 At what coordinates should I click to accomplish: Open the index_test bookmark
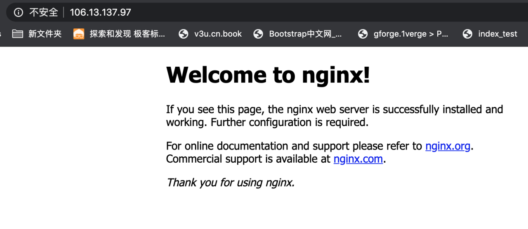490,34
